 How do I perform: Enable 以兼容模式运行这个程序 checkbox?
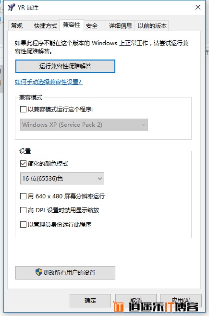[x=24, y=109]
